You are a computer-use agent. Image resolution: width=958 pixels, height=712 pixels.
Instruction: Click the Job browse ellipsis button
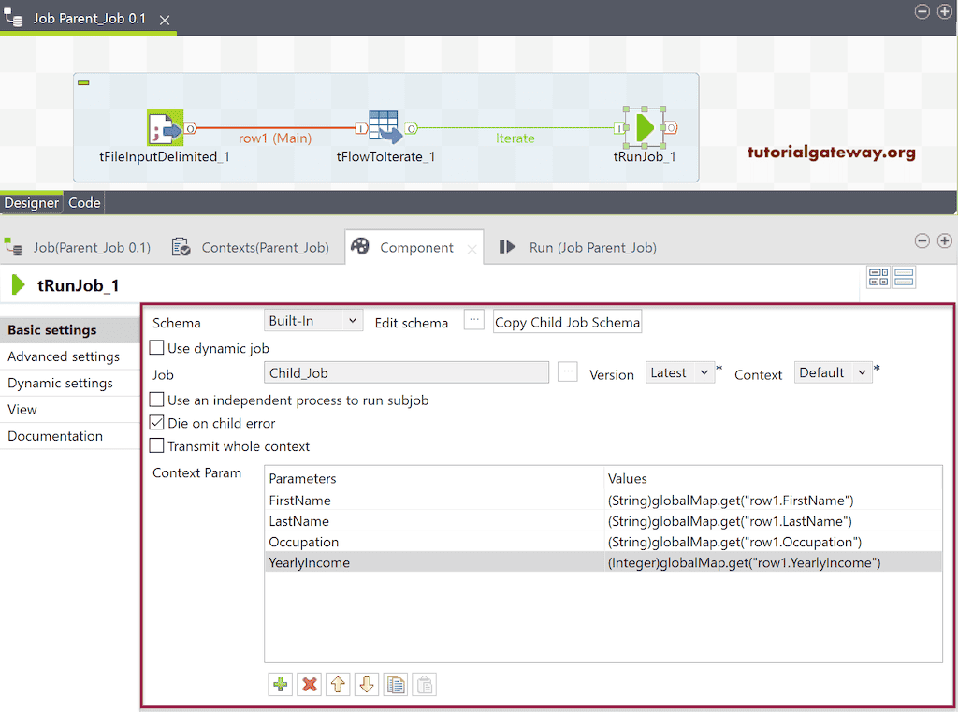click(x=568, y=371)
